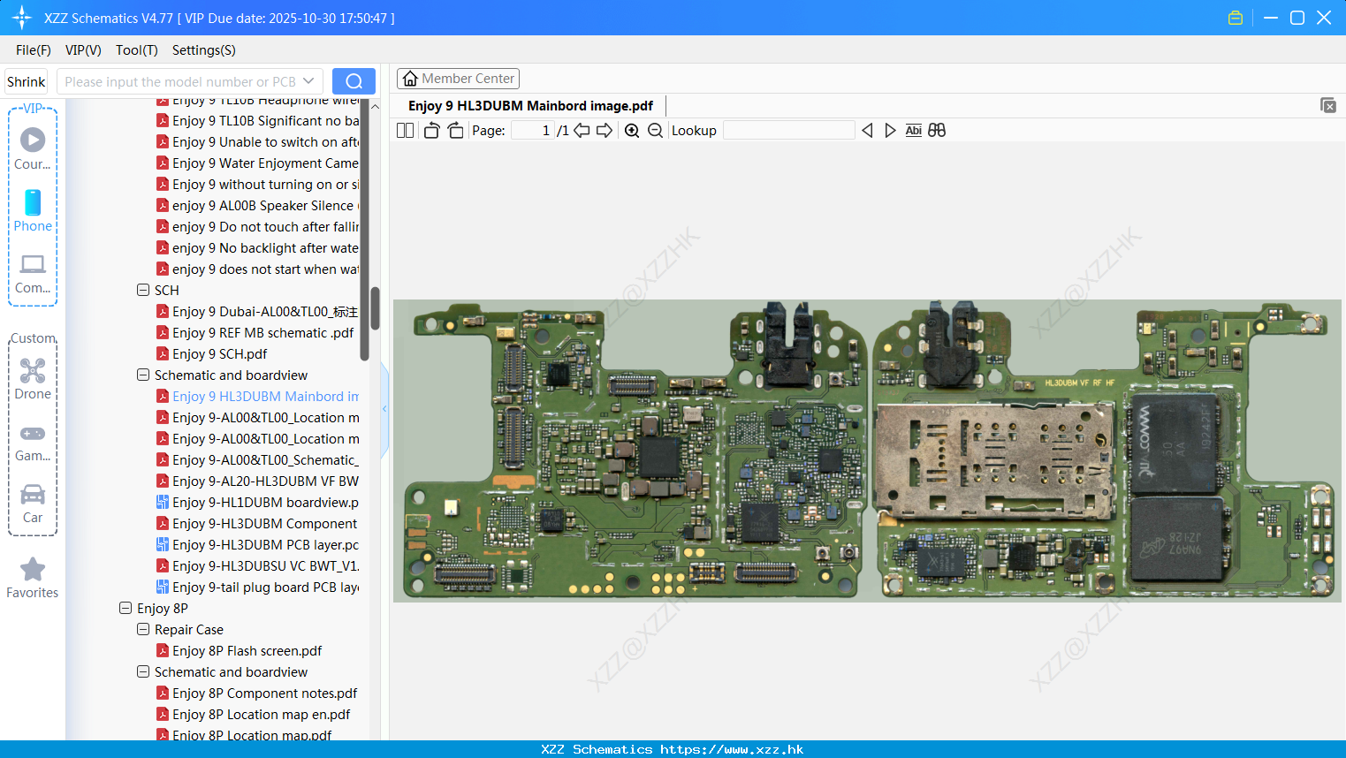Go to previous page arrow
The height and width of the screenshot is (758, 1346).
tap(582, 131)
